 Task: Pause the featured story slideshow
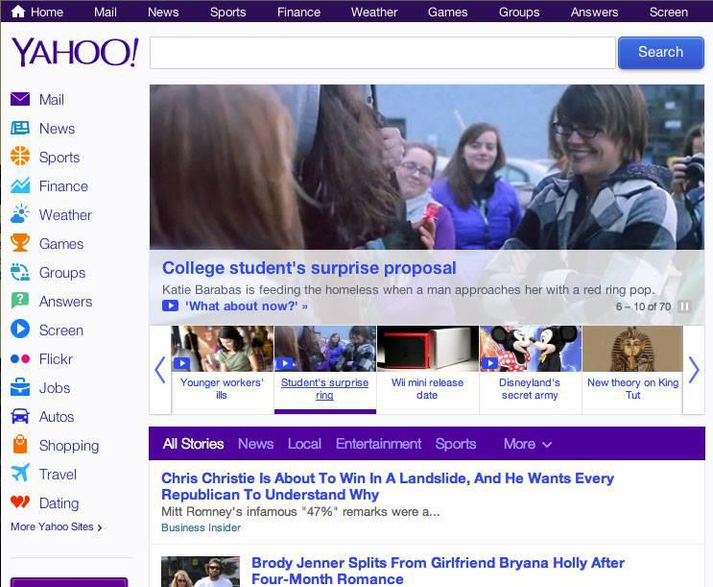coord(684,306)
